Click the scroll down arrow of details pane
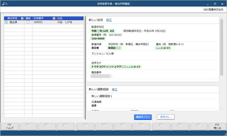Image resolution: width=227 pixels, height=136 pixels. coord(221,109)
